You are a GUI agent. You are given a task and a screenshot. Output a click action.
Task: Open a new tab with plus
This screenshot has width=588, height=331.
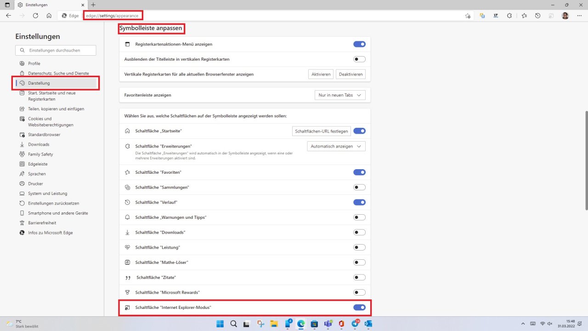coord(93,5)
